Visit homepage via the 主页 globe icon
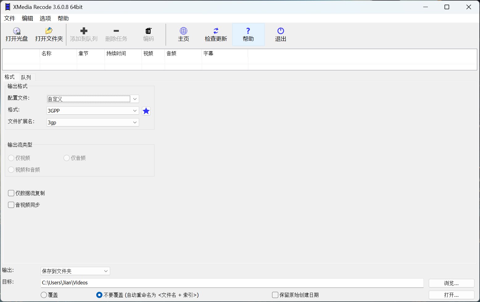Screen dimensions: 480x302 183,34
